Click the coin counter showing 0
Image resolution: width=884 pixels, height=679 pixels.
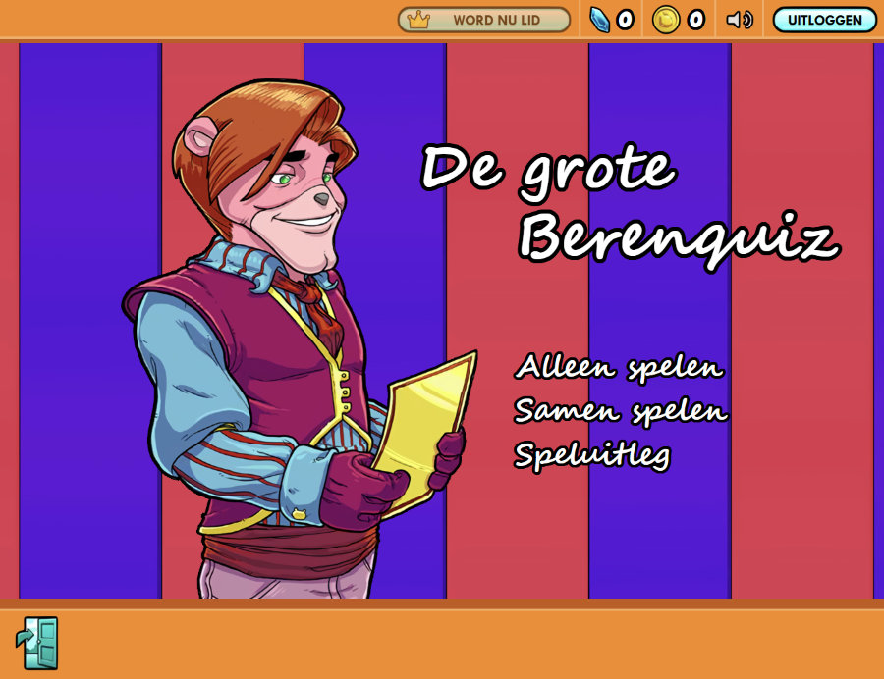coord(695,20)
